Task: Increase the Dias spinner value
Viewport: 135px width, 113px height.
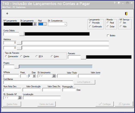Action: coord(34,75)
